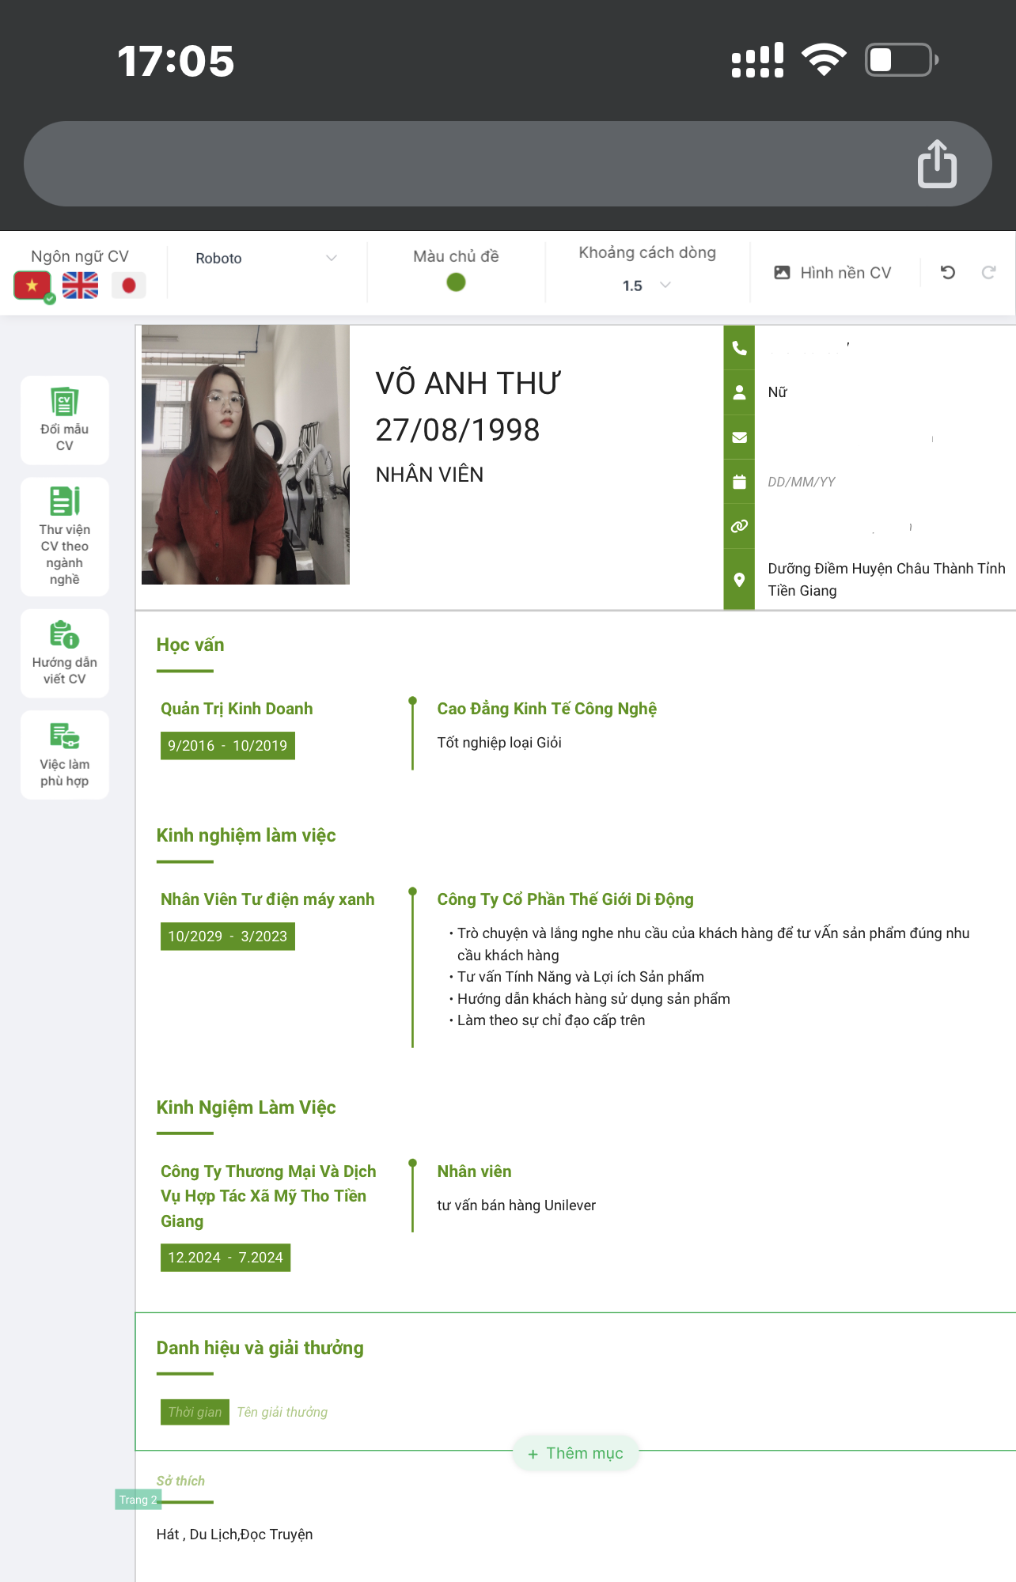
Task: Open Thư viện CV theo ngành nghề
Action: (x=65, y=536)
